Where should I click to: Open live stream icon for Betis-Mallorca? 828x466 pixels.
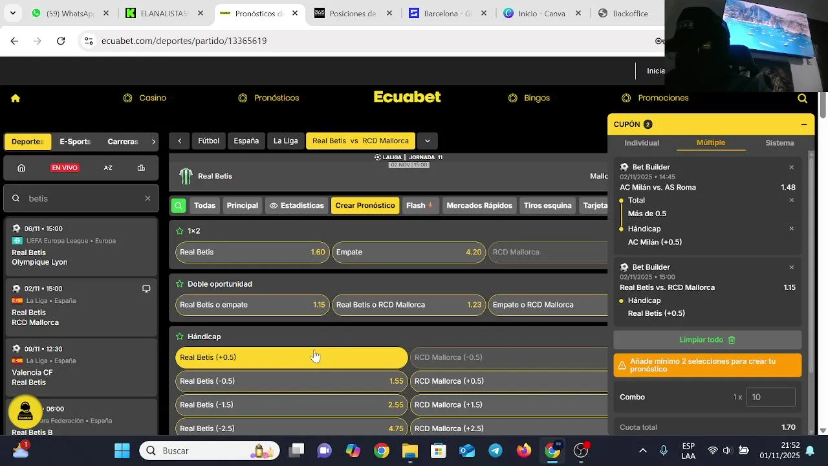click(x=146, y=289)
